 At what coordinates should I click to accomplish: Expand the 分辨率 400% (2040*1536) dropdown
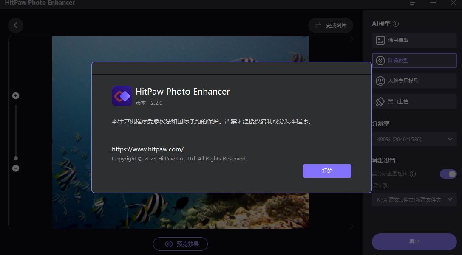[x=414, y=140]
